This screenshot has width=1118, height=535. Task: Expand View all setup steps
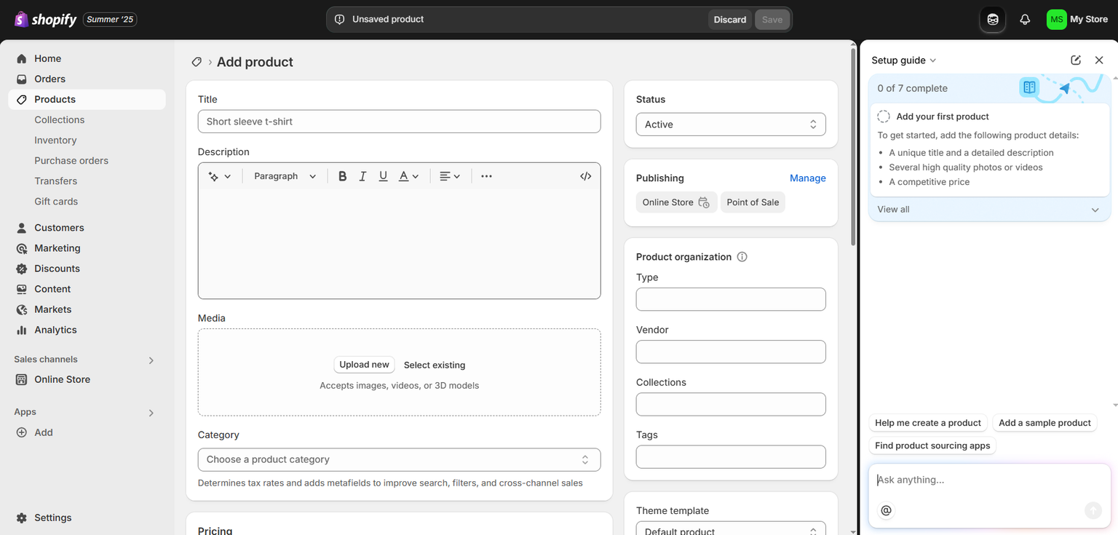click(989, 210)
